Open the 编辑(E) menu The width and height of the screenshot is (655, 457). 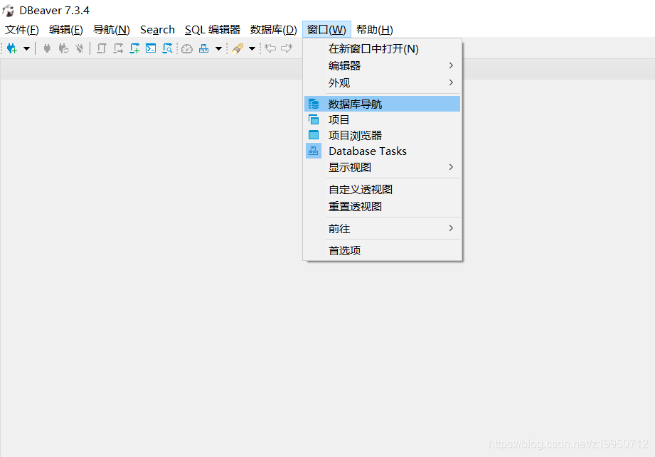point(65,30)
